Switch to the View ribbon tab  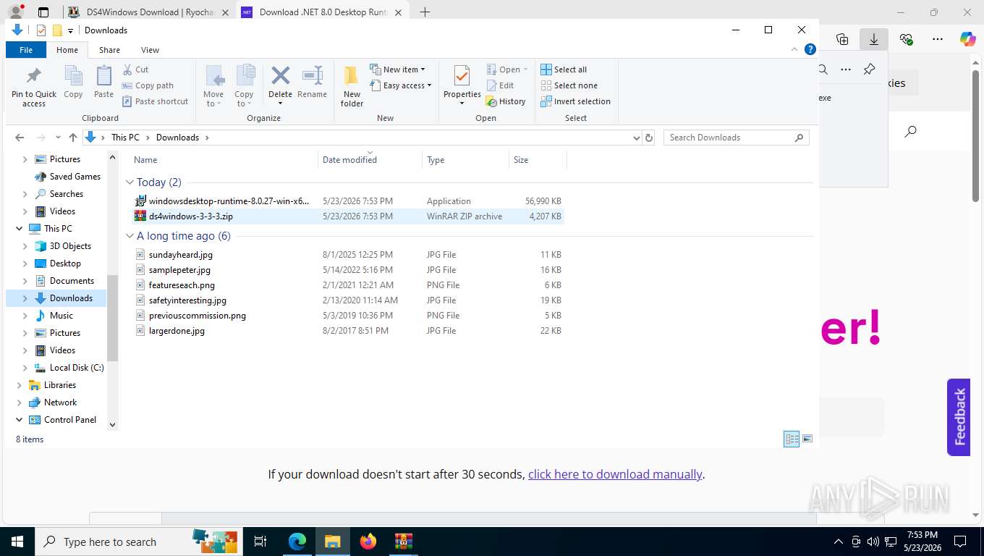tap(150, 50)
